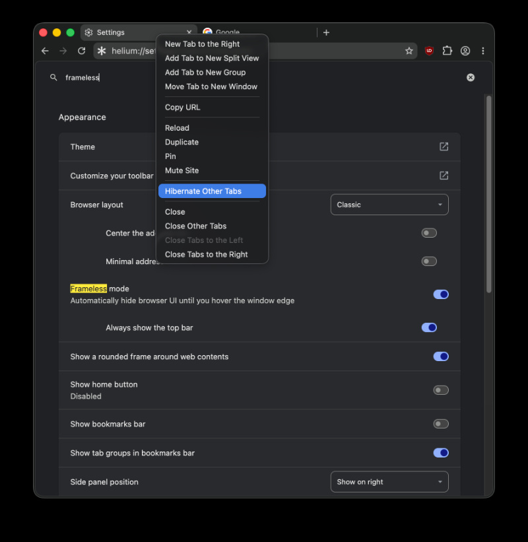Screen dimensions: 528x542
Task: Open Side panel position dropdown
Action: 389,482
